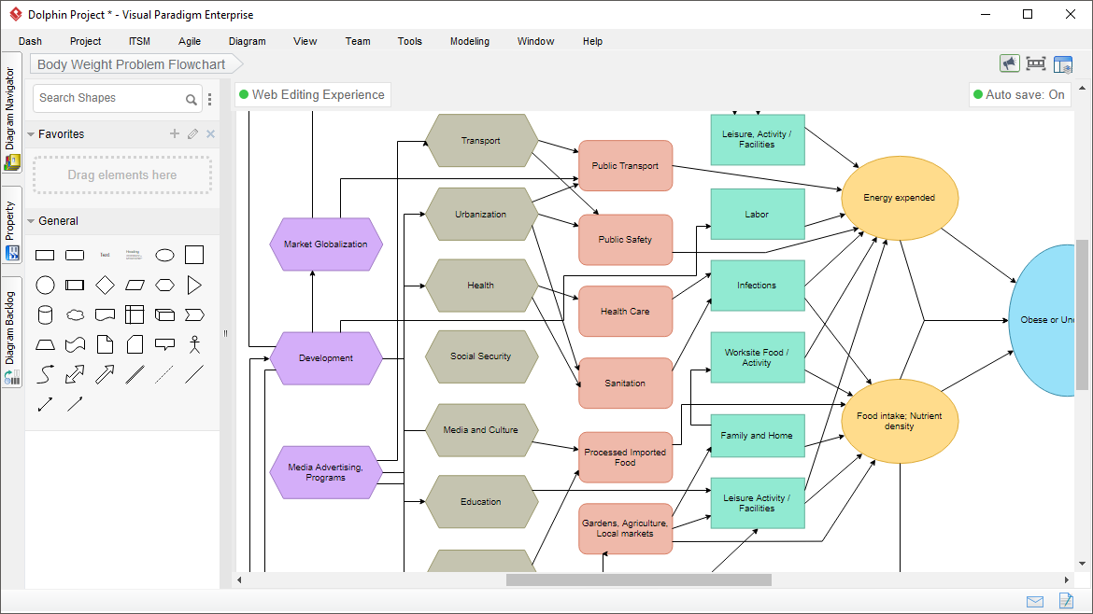The image size is (1093, 614).
Task: Click the scroll down arrow of canvas
Action: 1082,564
